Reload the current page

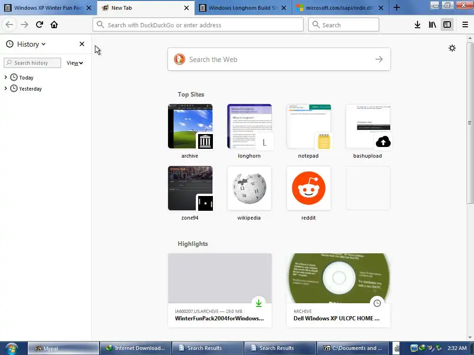[x=39, y=24]
